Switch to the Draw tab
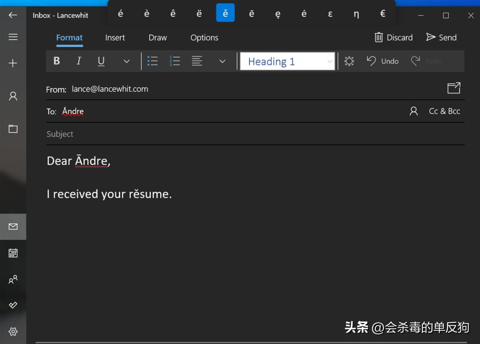 click(x=157, y=37)
